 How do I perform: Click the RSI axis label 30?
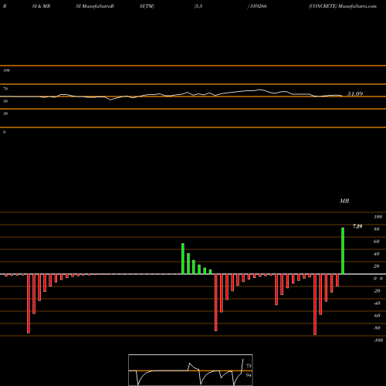pyautogui.click(x=5, y=113)
